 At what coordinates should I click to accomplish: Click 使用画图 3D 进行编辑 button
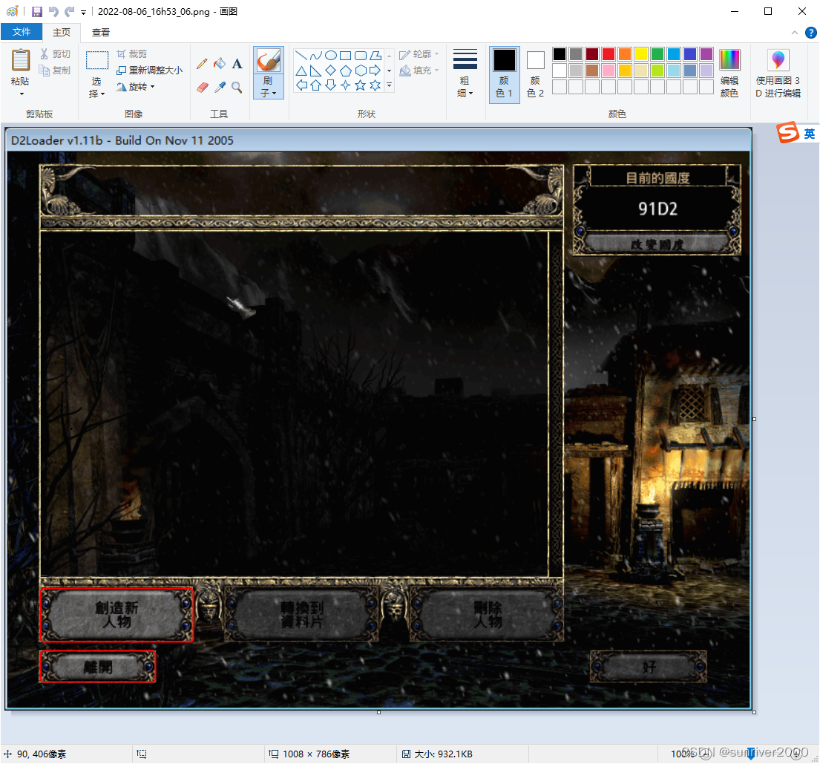point(778,74)
